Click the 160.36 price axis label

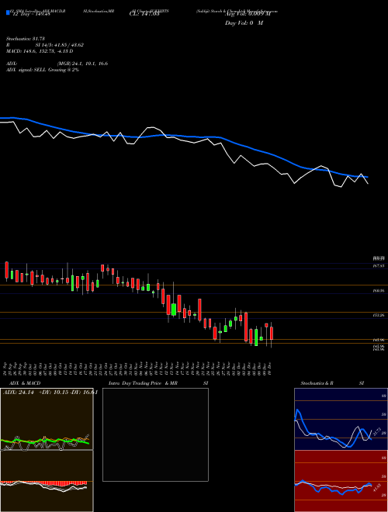point(379,290)
